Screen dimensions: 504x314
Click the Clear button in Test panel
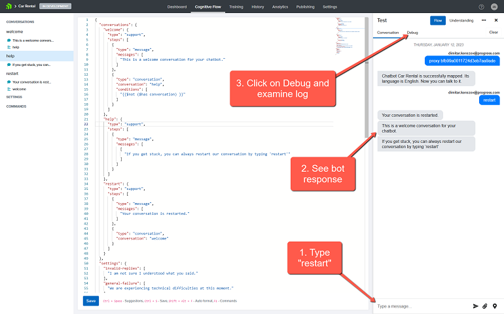pos(494,33)
